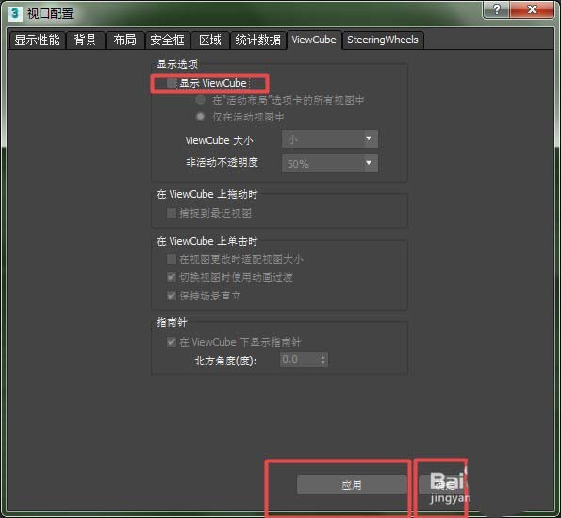Open the 区域 tab
The height and width of the screenshot is (518, 561).
210,40
